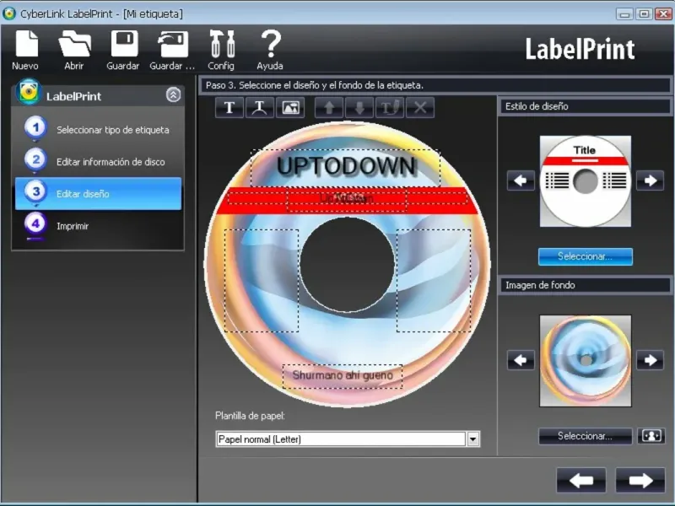Open the Plantilla de papel dropdown arrow
The height and width of the screenshot is (506, 675).
coord(472,439)
